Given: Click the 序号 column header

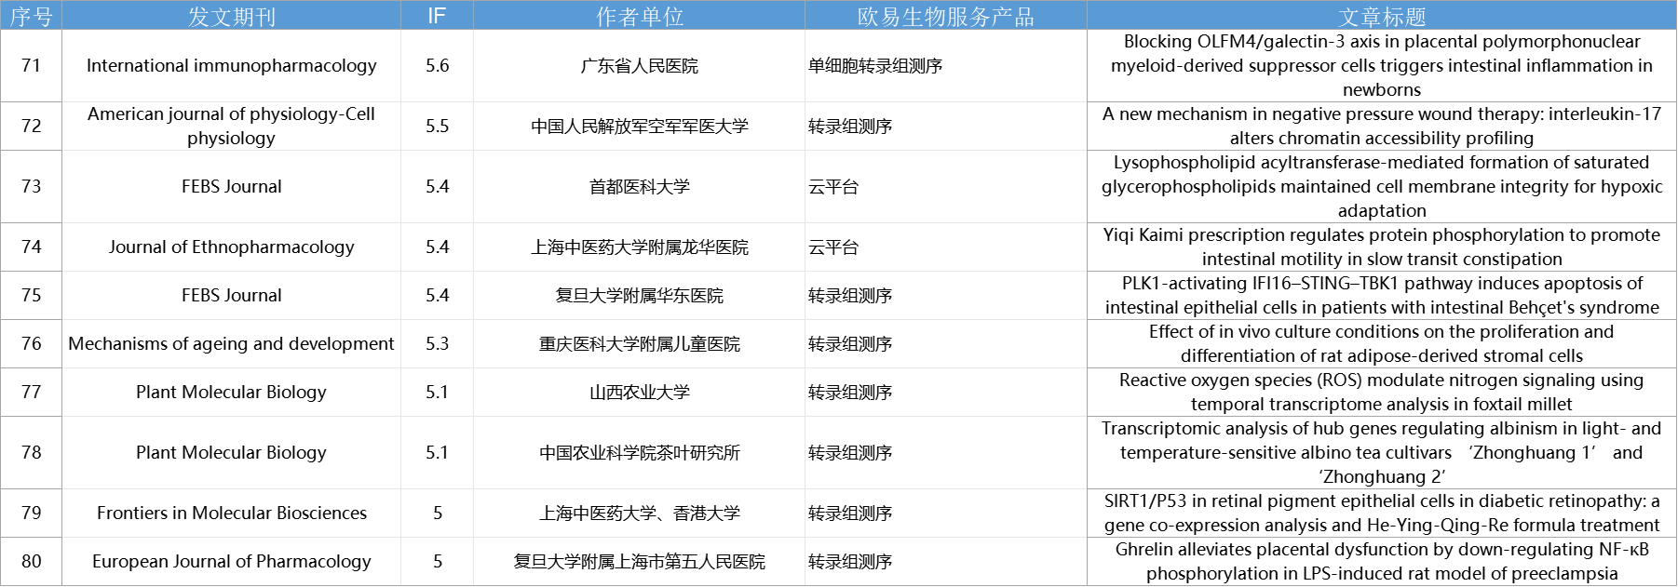Looking at the screenshot, I should [x=31, y=16].
